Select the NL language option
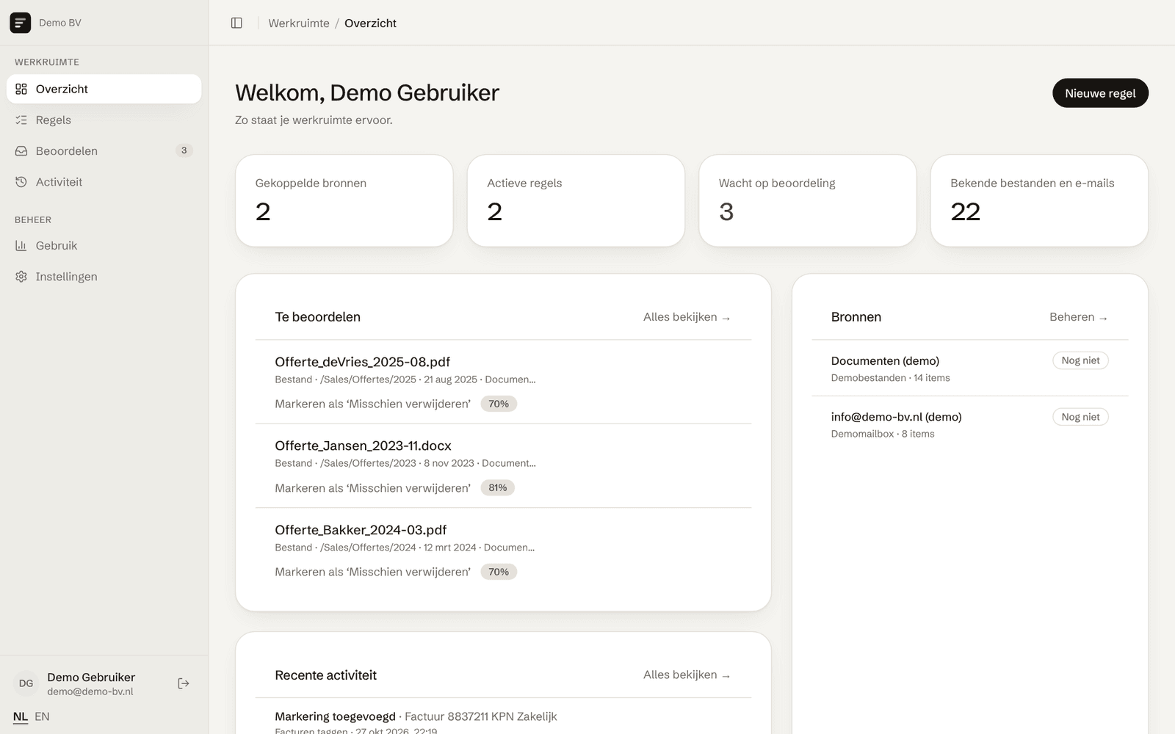The height and width of the screenshot is (734, 1175). pos(21,716)
